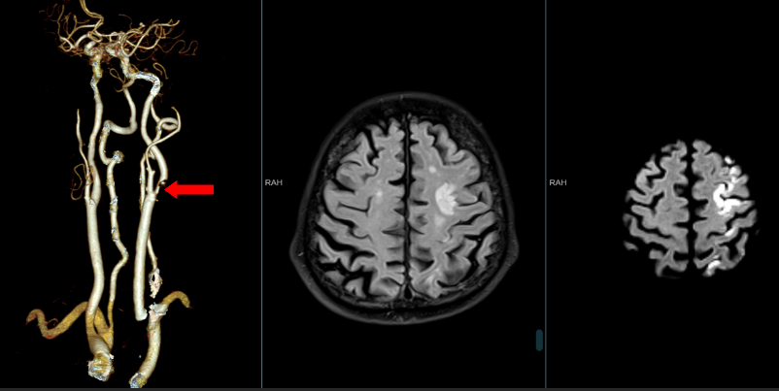Select the 3D neck vessel angiography viewport

130,194
